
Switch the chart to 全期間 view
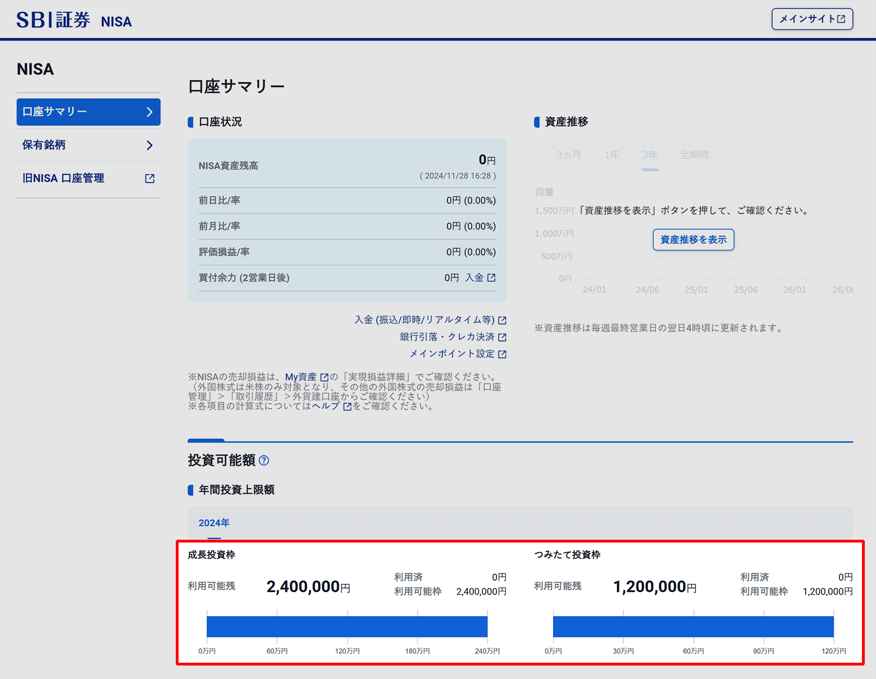point(694,155)
